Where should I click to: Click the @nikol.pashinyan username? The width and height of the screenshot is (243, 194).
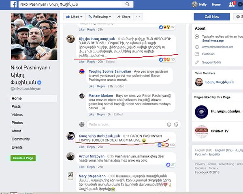pyautogui.click(x=26, y=89)
